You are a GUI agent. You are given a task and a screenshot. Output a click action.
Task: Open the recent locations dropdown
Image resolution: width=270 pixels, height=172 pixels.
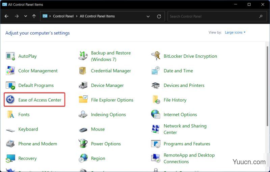tap(26, 16)
